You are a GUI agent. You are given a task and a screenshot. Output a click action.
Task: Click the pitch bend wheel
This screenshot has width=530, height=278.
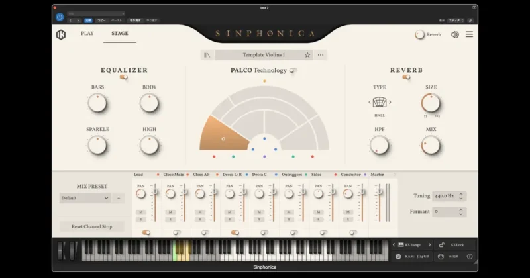(x=62, y=251)
